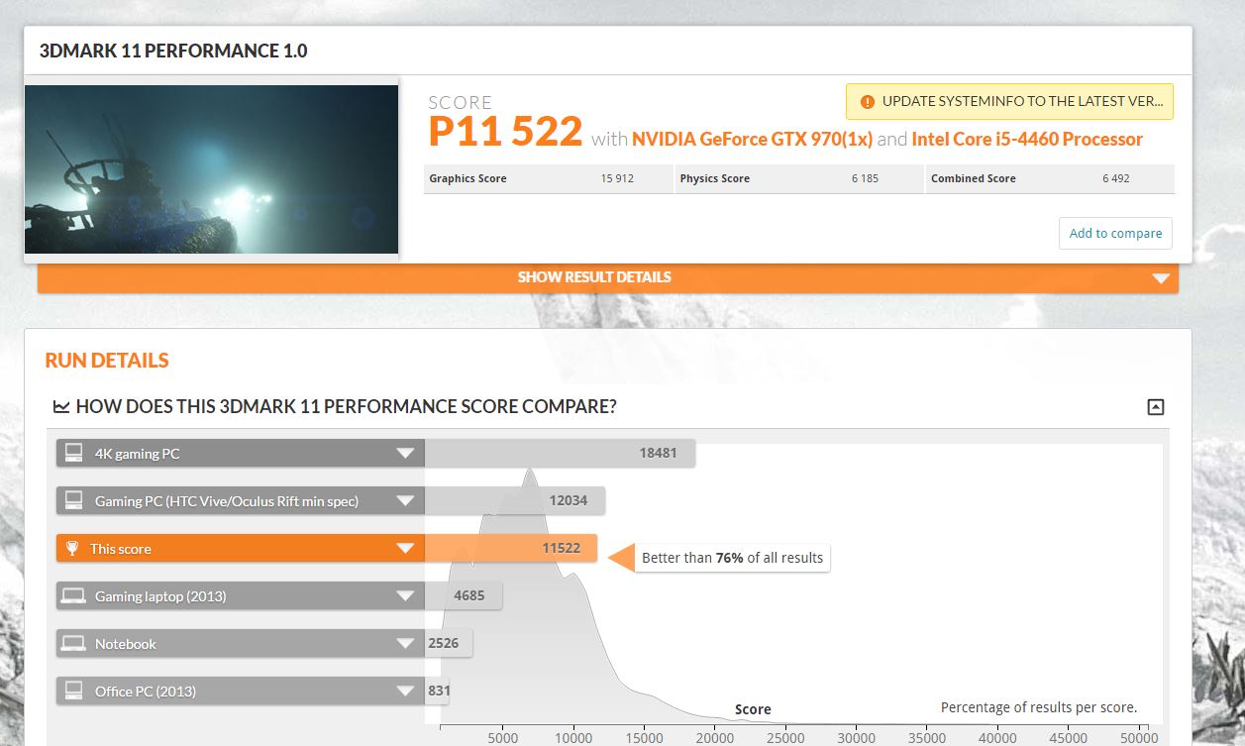This screenshot has width=1245, height=746.
Task: Click the 4685 score bar for Gaming laptop
Action: [464, 596]
